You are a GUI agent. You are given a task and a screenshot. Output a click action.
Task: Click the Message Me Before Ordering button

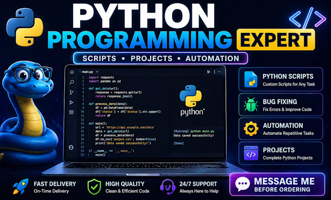pyautogui.click(x=277, y=184)
